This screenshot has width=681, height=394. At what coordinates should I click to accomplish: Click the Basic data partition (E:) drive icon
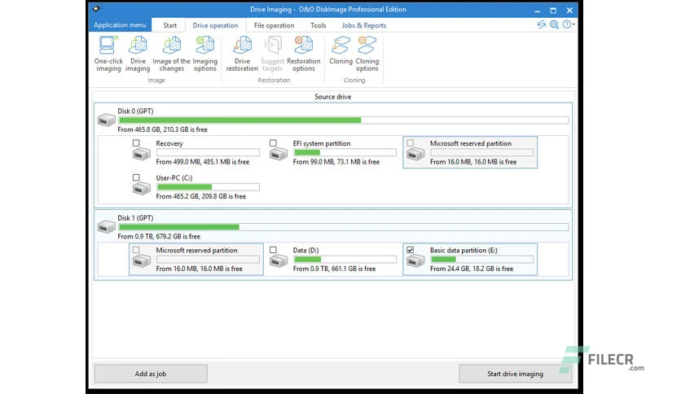click(415, 260)
